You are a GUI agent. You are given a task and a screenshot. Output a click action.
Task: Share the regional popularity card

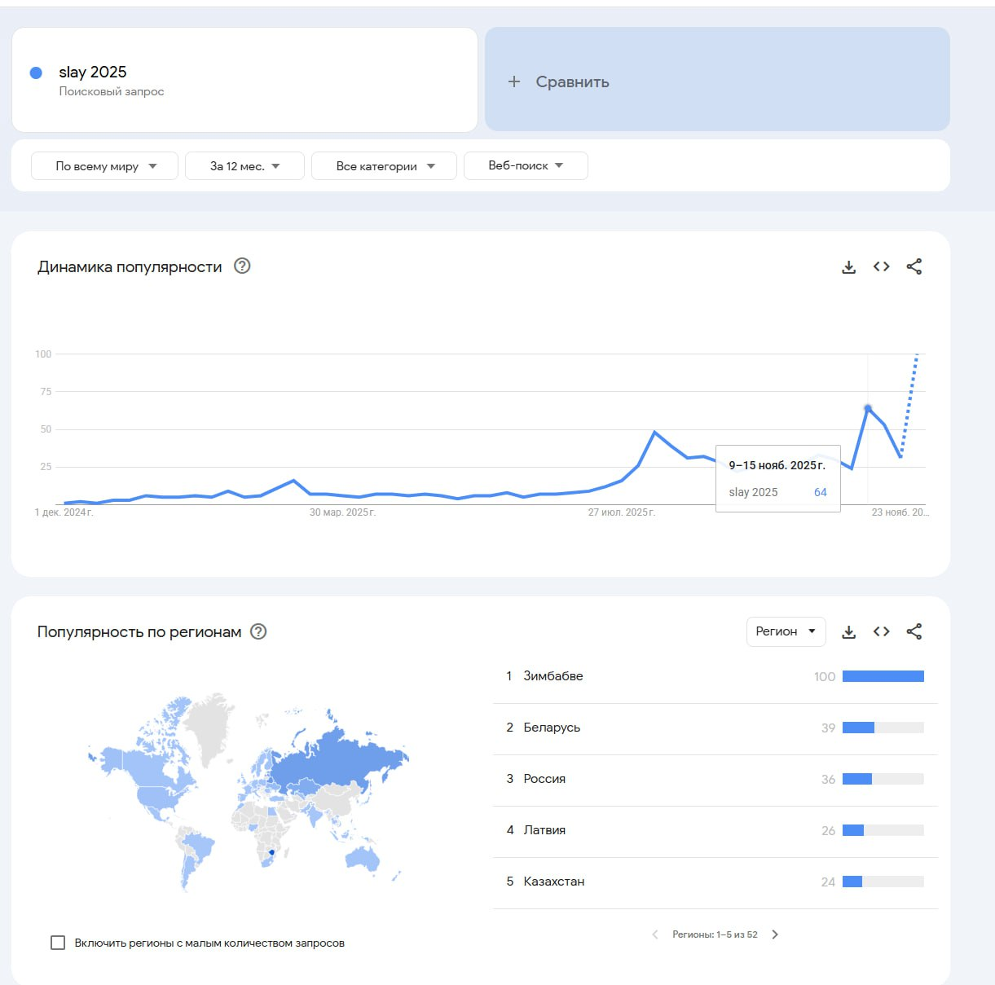(914, 632)
